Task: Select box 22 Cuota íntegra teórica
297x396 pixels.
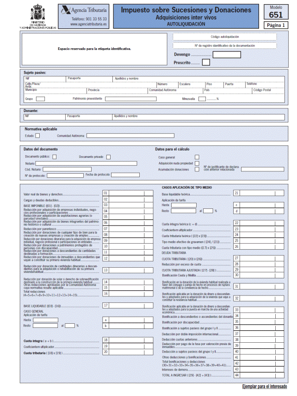Action: click(x=262, y=223)
